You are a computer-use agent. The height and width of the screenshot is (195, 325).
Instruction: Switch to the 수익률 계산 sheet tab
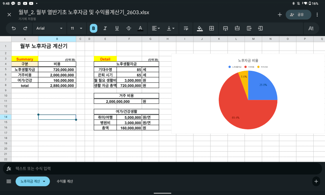[65, 181]
